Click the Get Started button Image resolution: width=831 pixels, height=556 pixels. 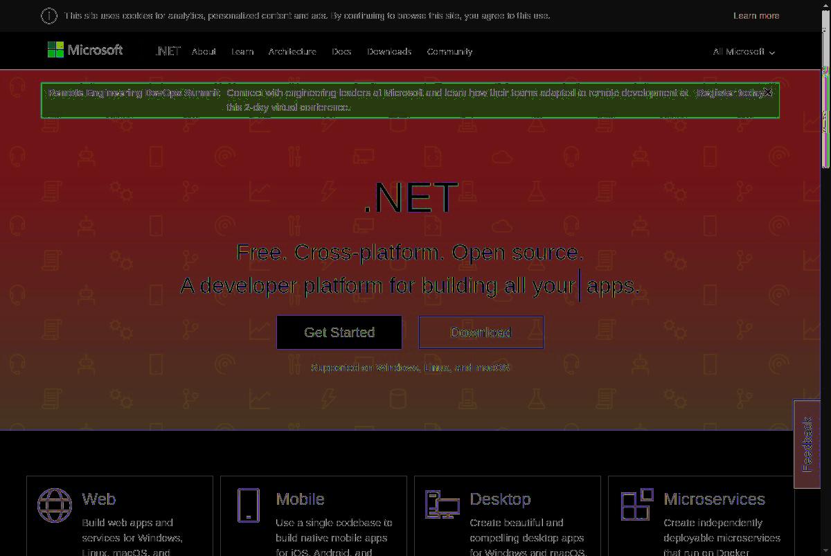[x=339, y=332]
